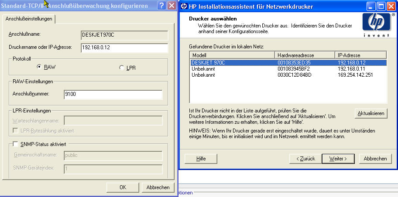Minimize the HP installation wizard window
Screen dimensions: 398x197
coord(371,7)
